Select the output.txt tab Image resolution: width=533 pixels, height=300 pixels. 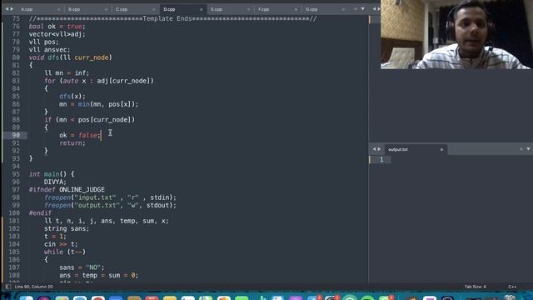point(398,149)
